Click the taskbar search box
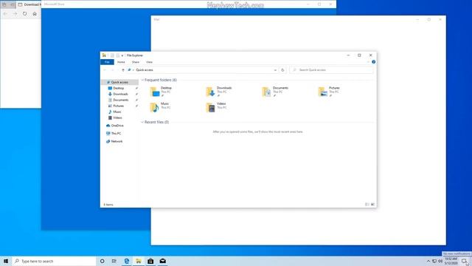Viewport: 472px width, 266px height. tap(54, 261)
